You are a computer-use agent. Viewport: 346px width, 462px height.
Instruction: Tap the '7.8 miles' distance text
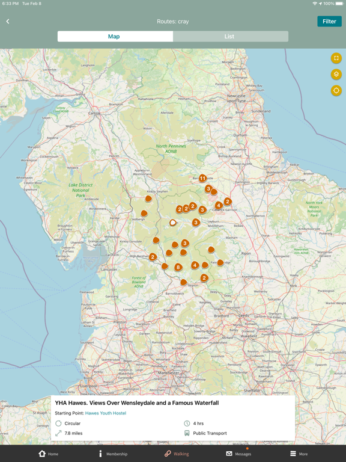click(x=73, y=433)
